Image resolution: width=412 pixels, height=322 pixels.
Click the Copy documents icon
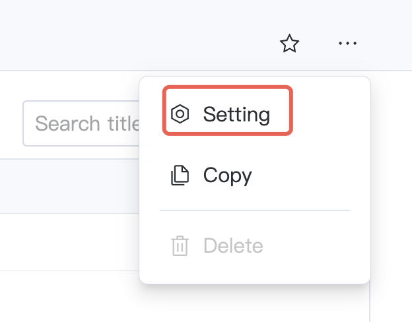tap(180, 176)
